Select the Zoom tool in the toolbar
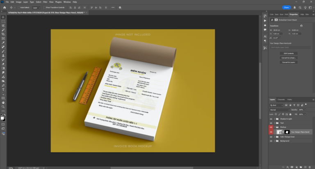The image size is (315, 169). tap(3, 107)
